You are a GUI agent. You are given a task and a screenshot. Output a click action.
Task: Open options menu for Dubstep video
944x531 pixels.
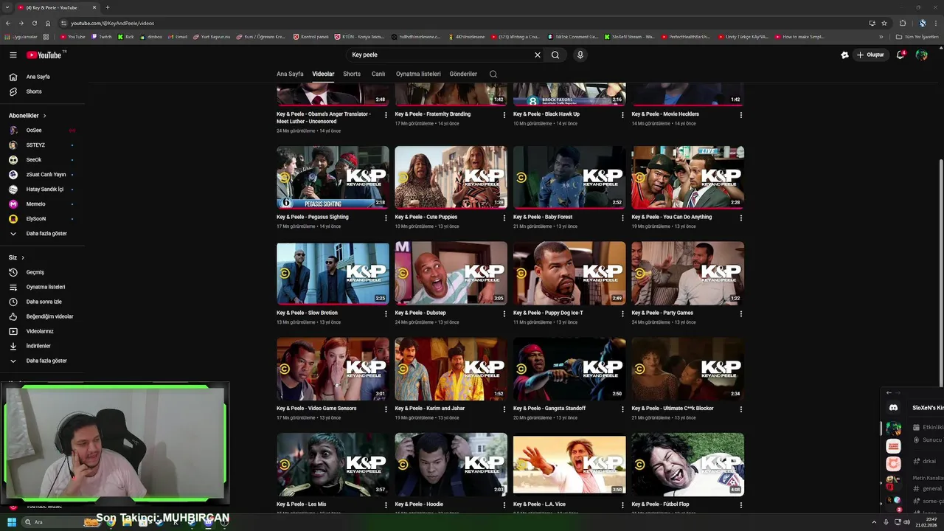click(504, 313)
